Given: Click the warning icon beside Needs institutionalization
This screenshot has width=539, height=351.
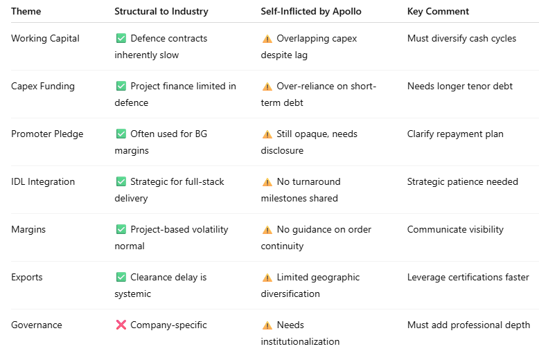Looking at the screenshot, I should [267, 325].
